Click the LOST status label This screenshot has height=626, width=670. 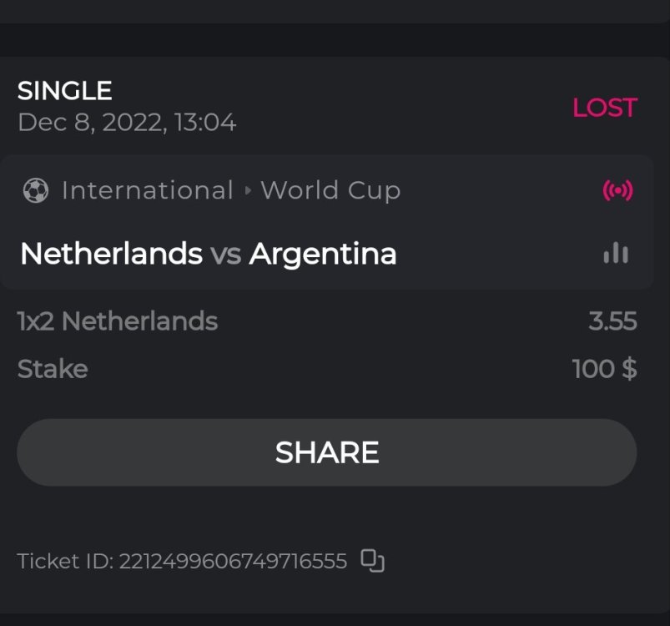click(x=604, y=108)
